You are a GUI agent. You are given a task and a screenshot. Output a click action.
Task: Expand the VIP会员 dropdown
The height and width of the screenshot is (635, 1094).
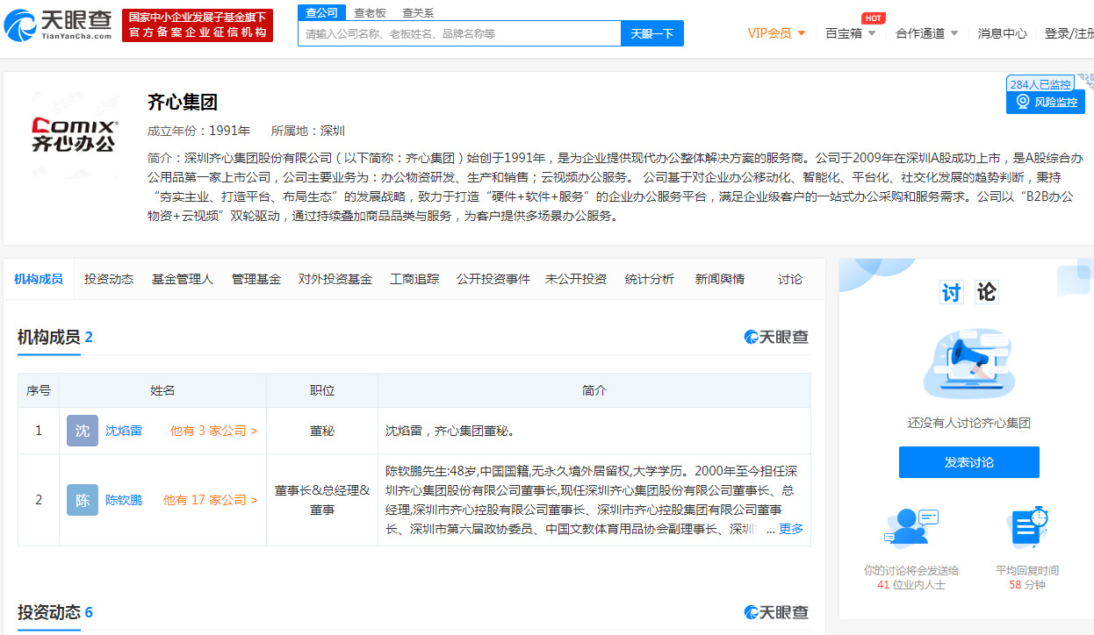click(776, 33)
